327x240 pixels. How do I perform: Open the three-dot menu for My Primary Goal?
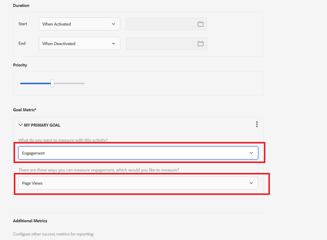[x=257, y=124]
